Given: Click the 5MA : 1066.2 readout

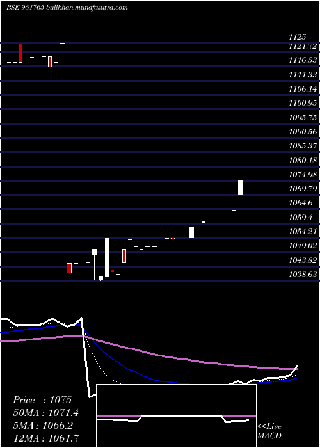Looking at the screenshot, I should [x=43, y=426].
